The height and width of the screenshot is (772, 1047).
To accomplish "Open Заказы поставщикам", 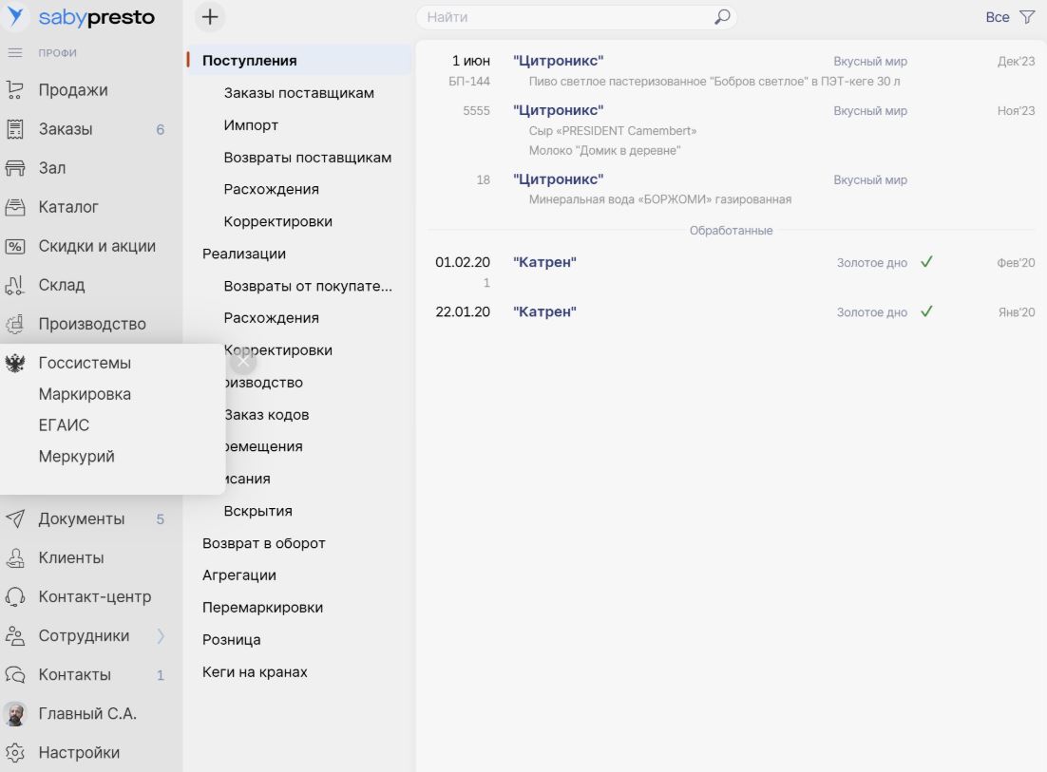I will [298, 93].
